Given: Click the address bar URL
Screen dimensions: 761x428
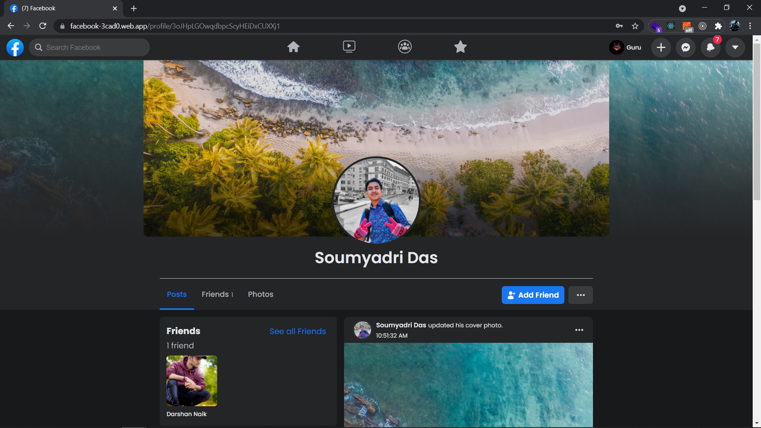Looking at the screenshot, I should coord(175,26).
